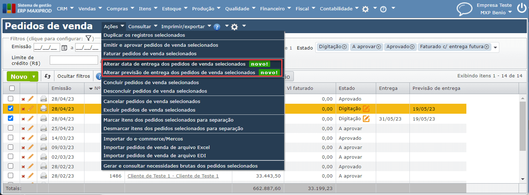
Task: Remove the Digitação chip from Estado filter
Action: [x=344, y=47]
